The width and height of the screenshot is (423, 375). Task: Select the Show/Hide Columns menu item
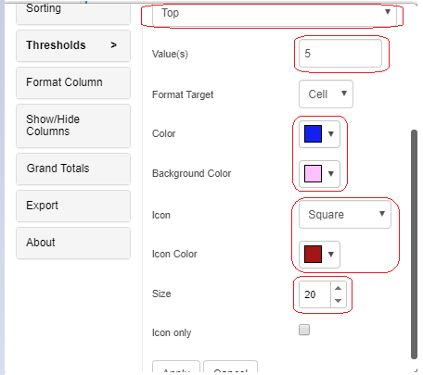point(73,126)
